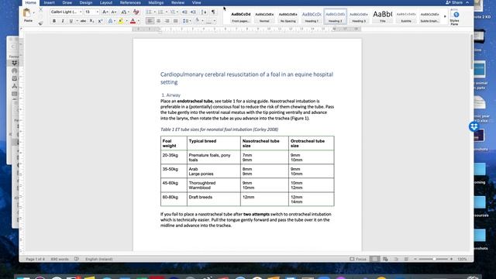
Task: Click the spelling check icon in status bar
Action: (76, 259)
